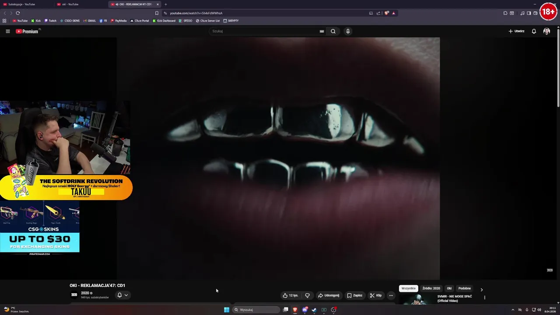Viewport: 560px width, 315px height.
Task: Open the taskbar clock and date
Action: click(x=550, y=310)
